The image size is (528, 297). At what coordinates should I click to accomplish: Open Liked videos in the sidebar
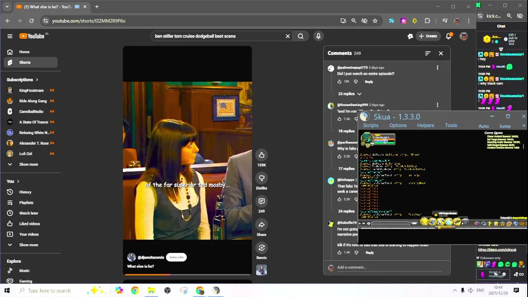[x=31, y=224]
